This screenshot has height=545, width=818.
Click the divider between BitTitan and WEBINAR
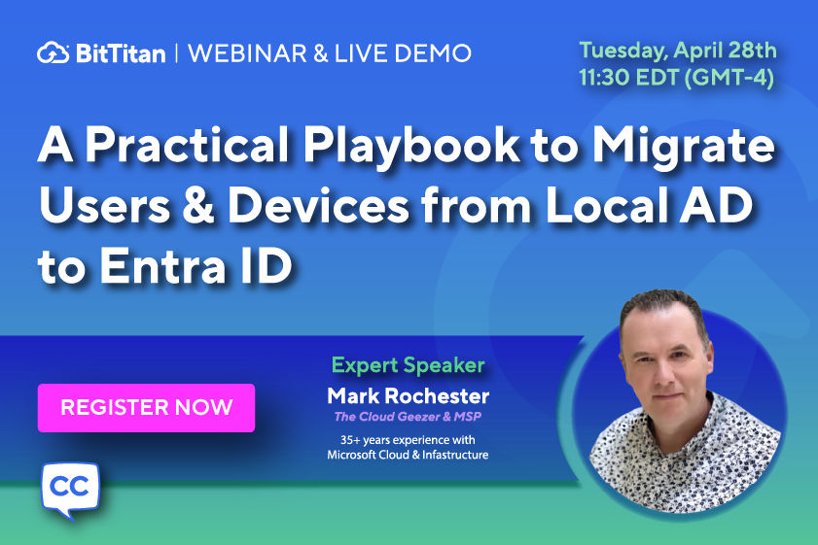click(x=176, y=53)
